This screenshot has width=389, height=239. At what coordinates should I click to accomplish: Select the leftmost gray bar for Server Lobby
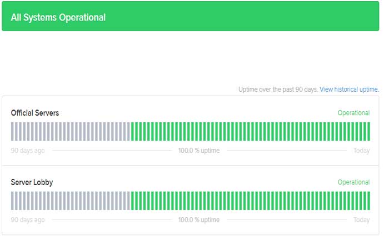(13, 201)
